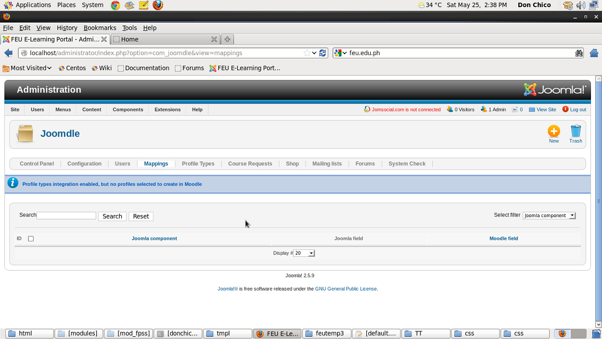Click the Joomla! logo in header
The width and height of the screenshot is (602, 339).
tap(555, 90)
